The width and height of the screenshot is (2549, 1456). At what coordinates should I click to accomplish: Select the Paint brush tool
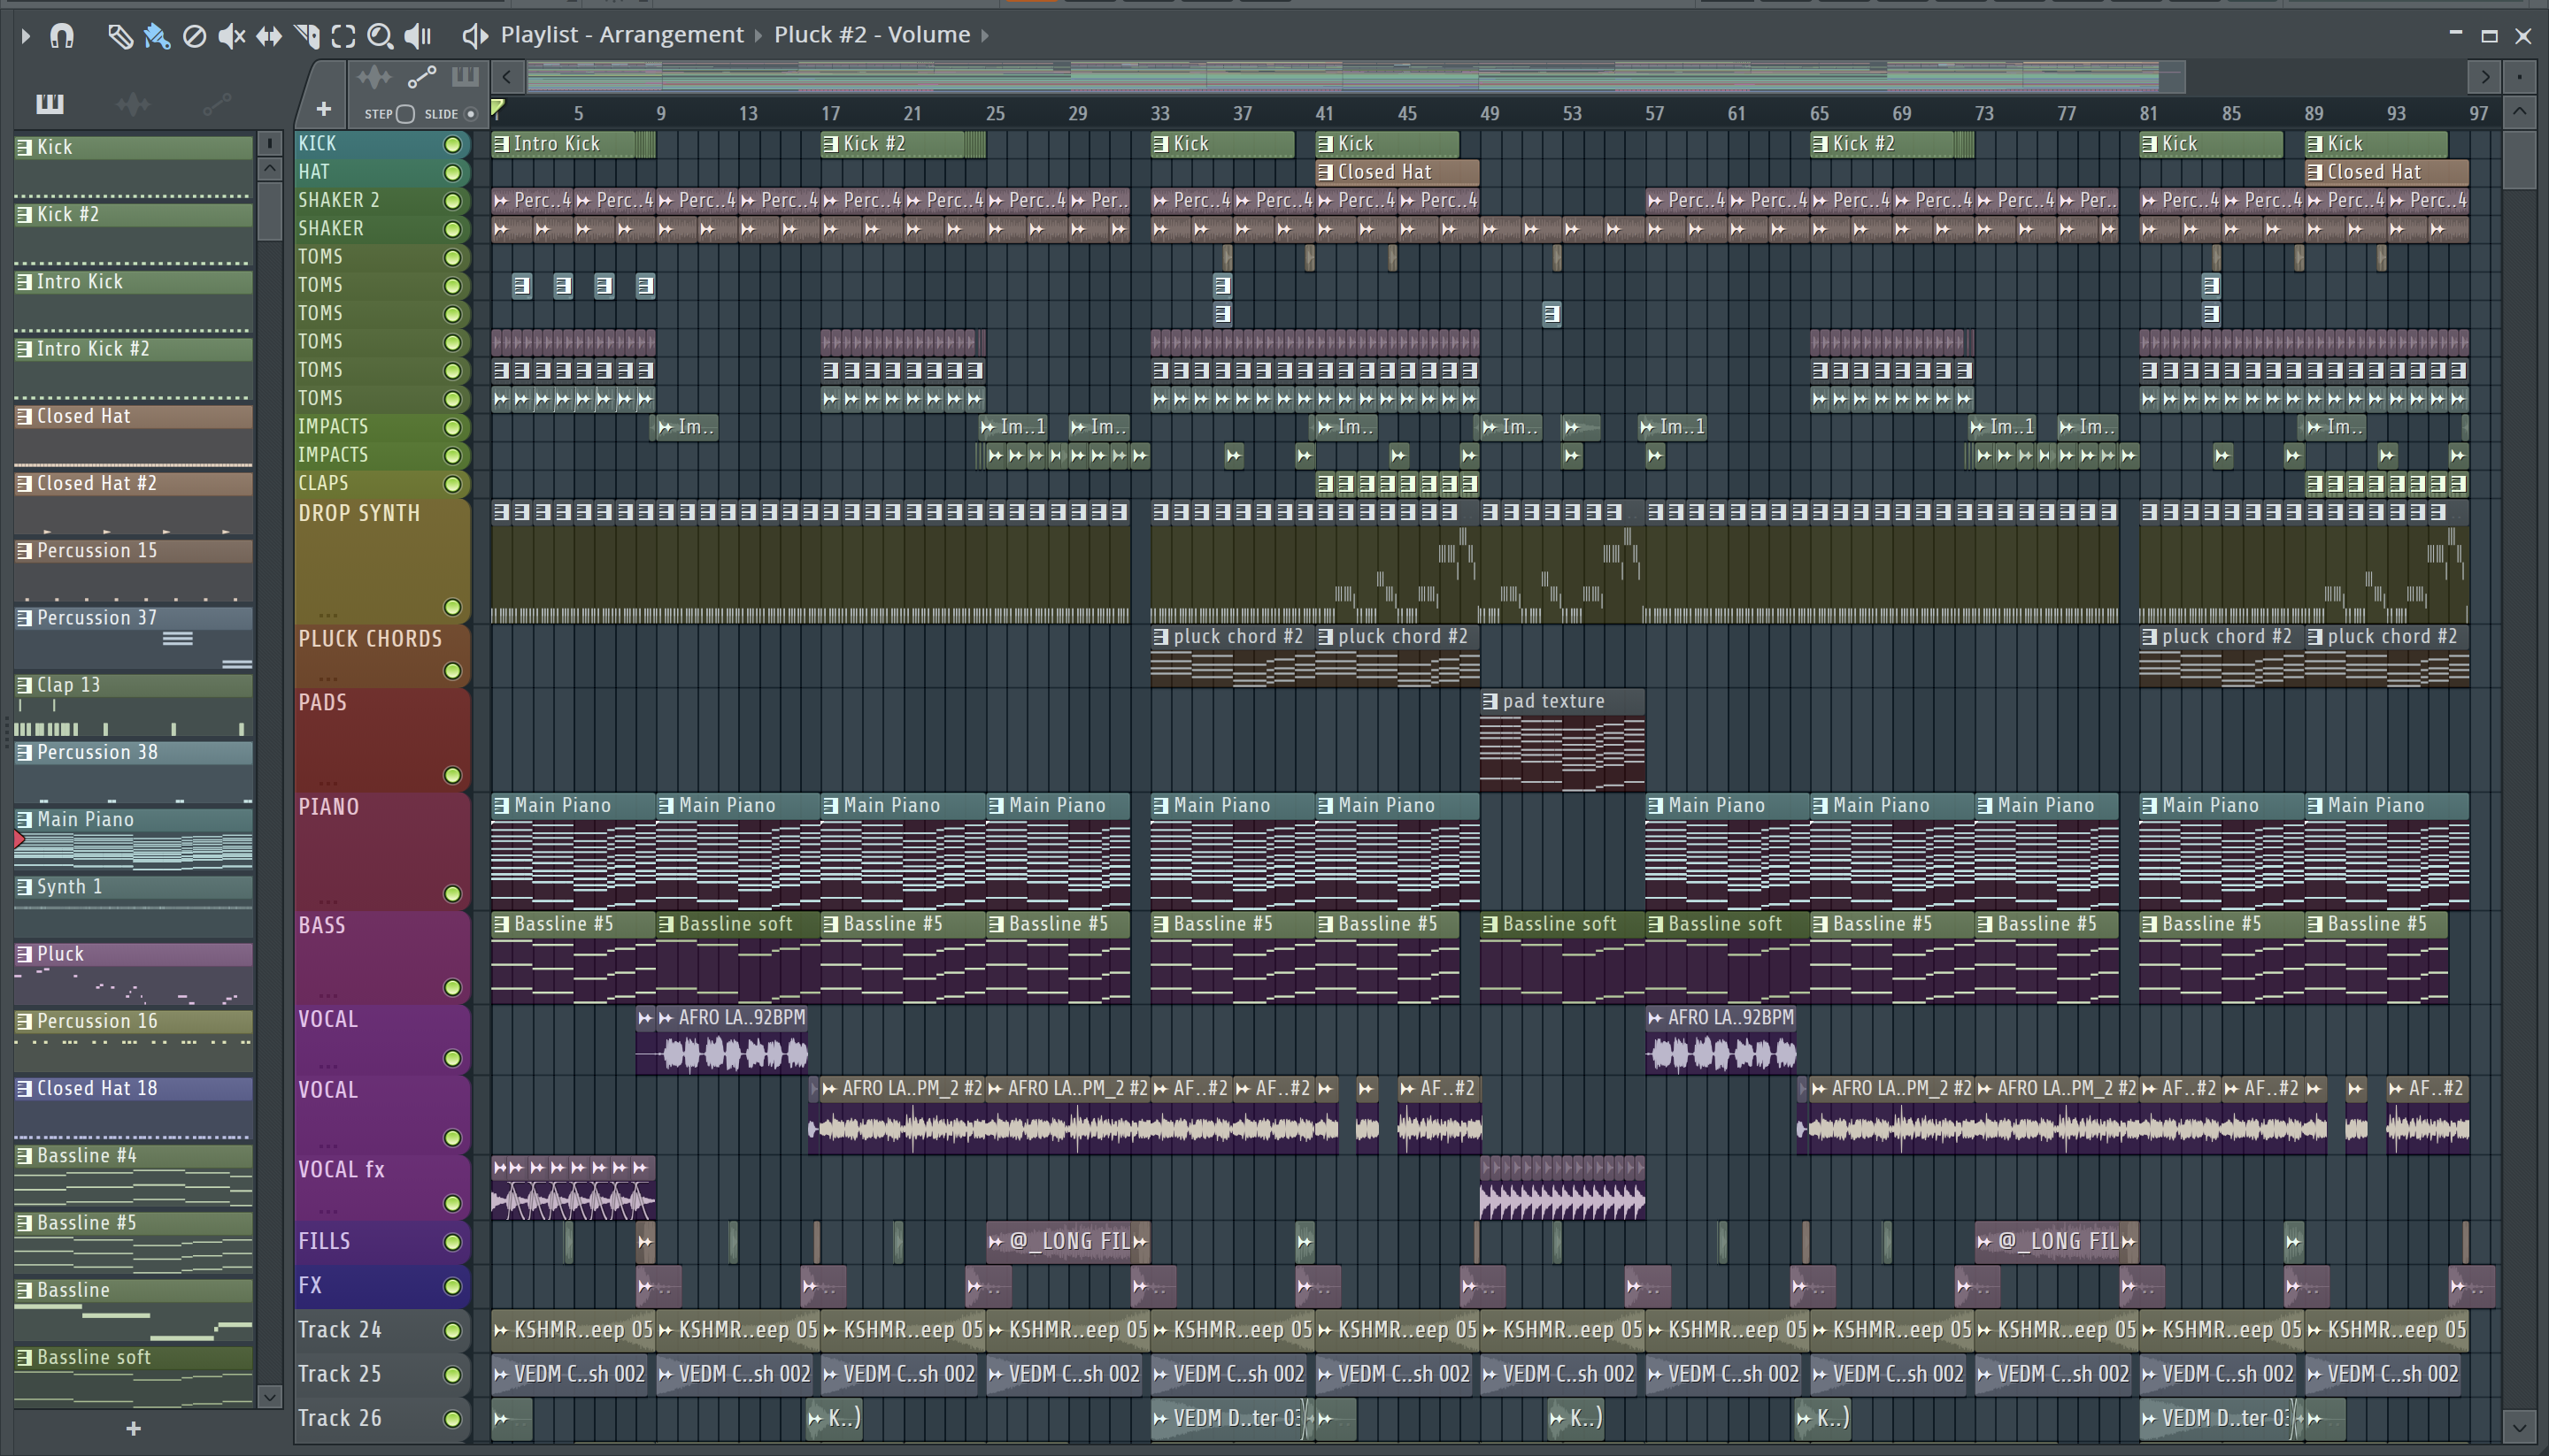click(156, 36)
